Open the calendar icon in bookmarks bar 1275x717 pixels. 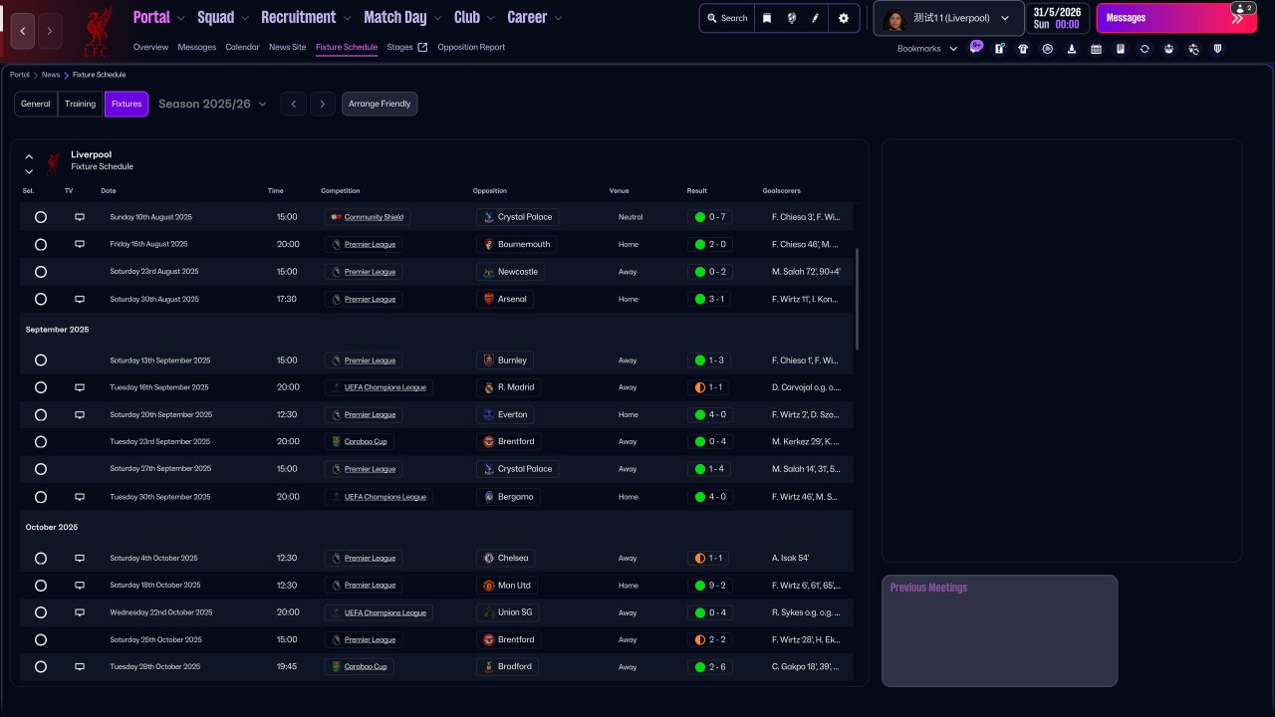[1096, 49]
